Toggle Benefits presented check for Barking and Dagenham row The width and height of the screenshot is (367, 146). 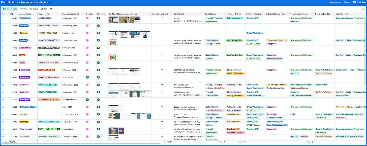point(162,107)
